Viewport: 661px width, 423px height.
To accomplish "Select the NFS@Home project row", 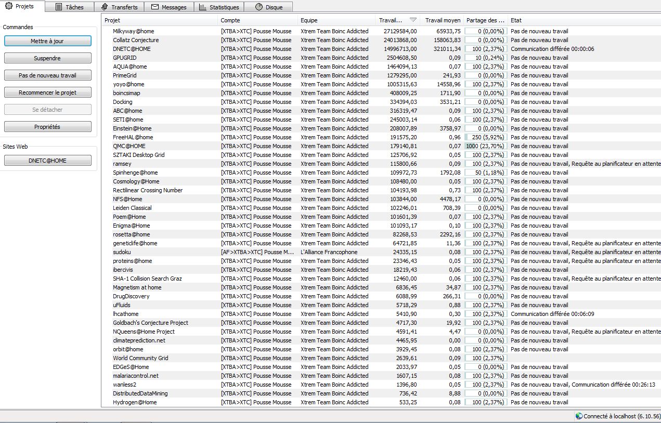I will [x=381, y=199].
